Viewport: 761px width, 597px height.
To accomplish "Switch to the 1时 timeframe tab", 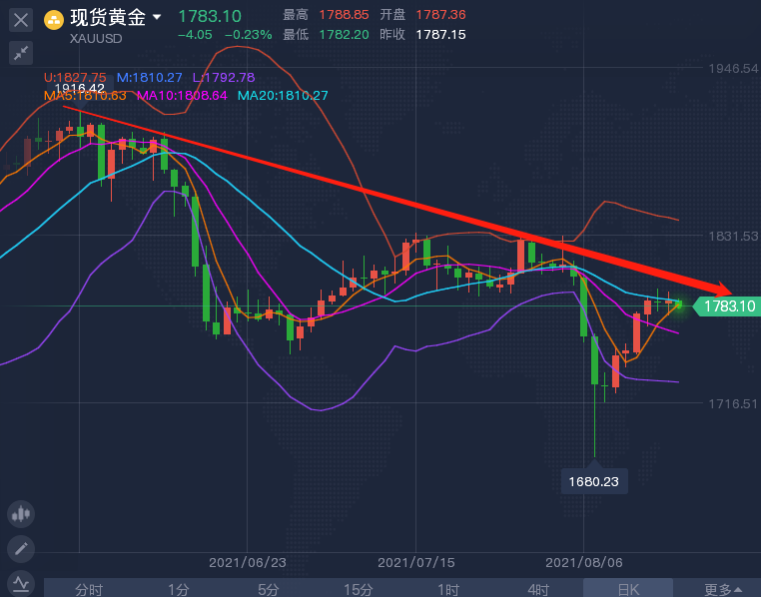I will click(x=448, y=589).
